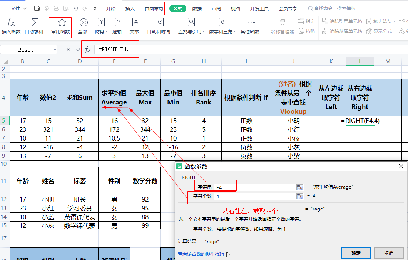Select the Formulas (公式) tab
The image size is (408, 260).
[x=178, y=8]
